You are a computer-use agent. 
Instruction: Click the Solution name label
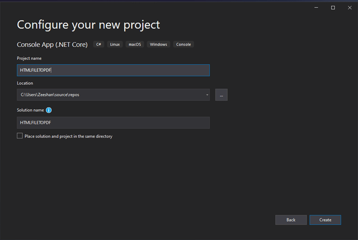[x=30, y=110]
